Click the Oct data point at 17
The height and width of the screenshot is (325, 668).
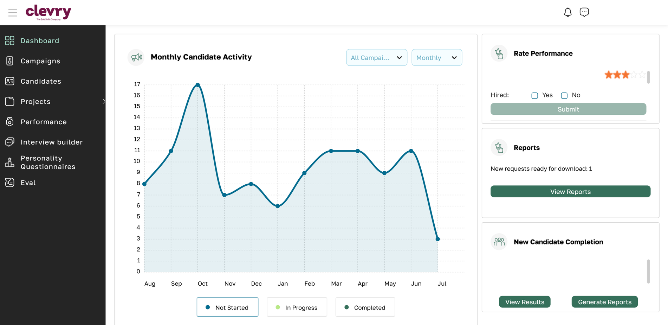click(198, 85)
